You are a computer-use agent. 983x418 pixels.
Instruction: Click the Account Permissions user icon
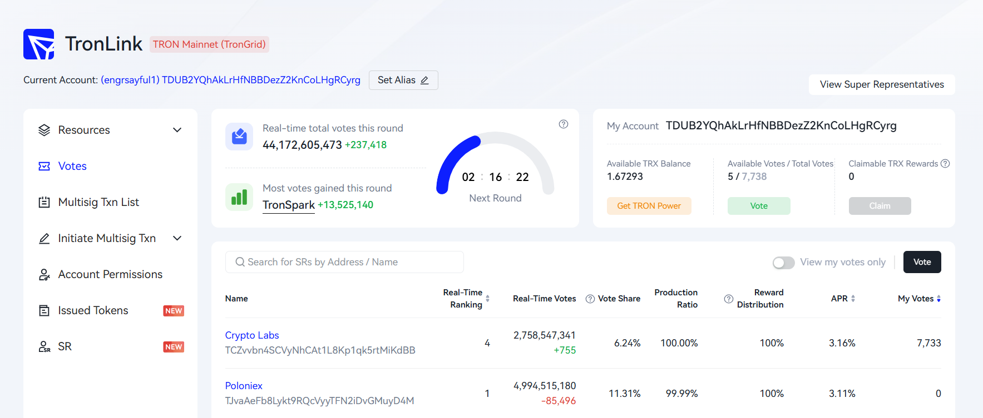pos(44,274)
